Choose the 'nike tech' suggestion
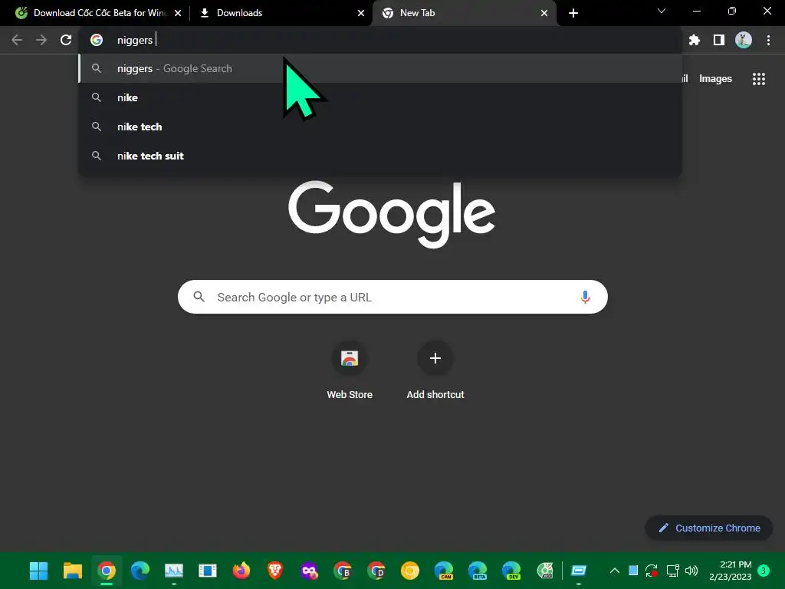The height and width of the screenshot is (589, 785). [x=380, y=127]
